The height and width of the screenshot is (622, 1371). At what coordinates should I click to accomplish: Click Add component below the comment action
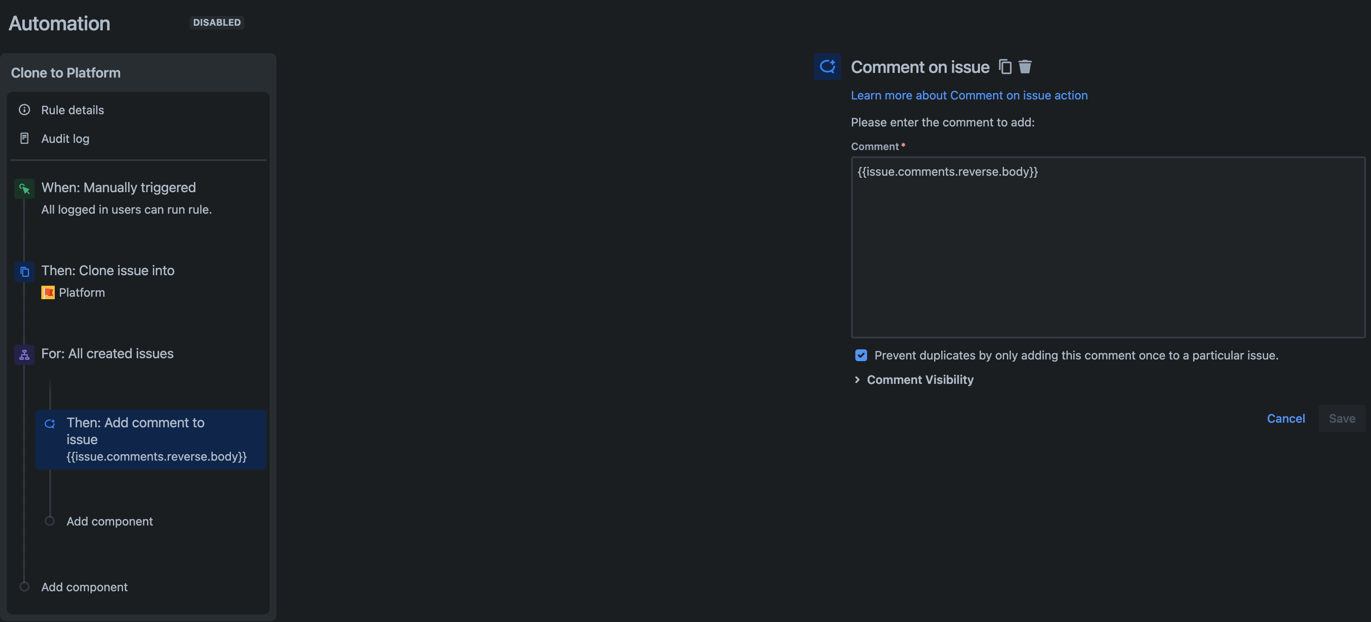pos(109,521)
